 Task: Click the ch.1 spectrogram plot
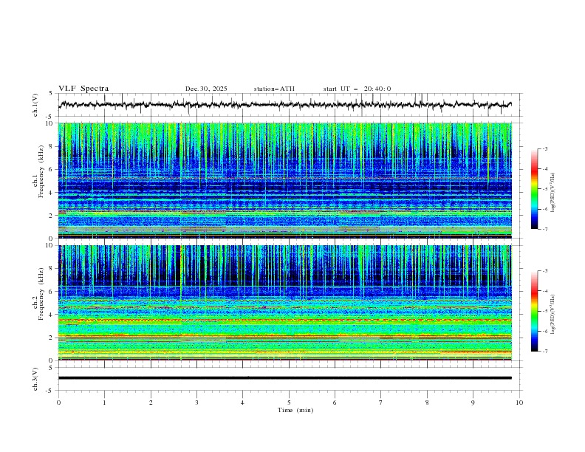285,180
